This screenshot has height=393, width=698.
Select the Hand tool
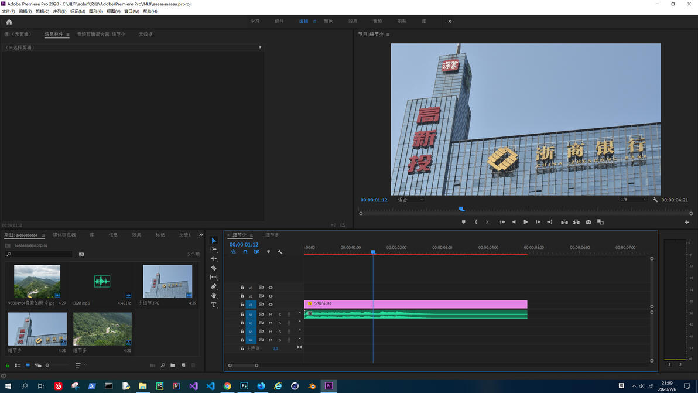214,296
